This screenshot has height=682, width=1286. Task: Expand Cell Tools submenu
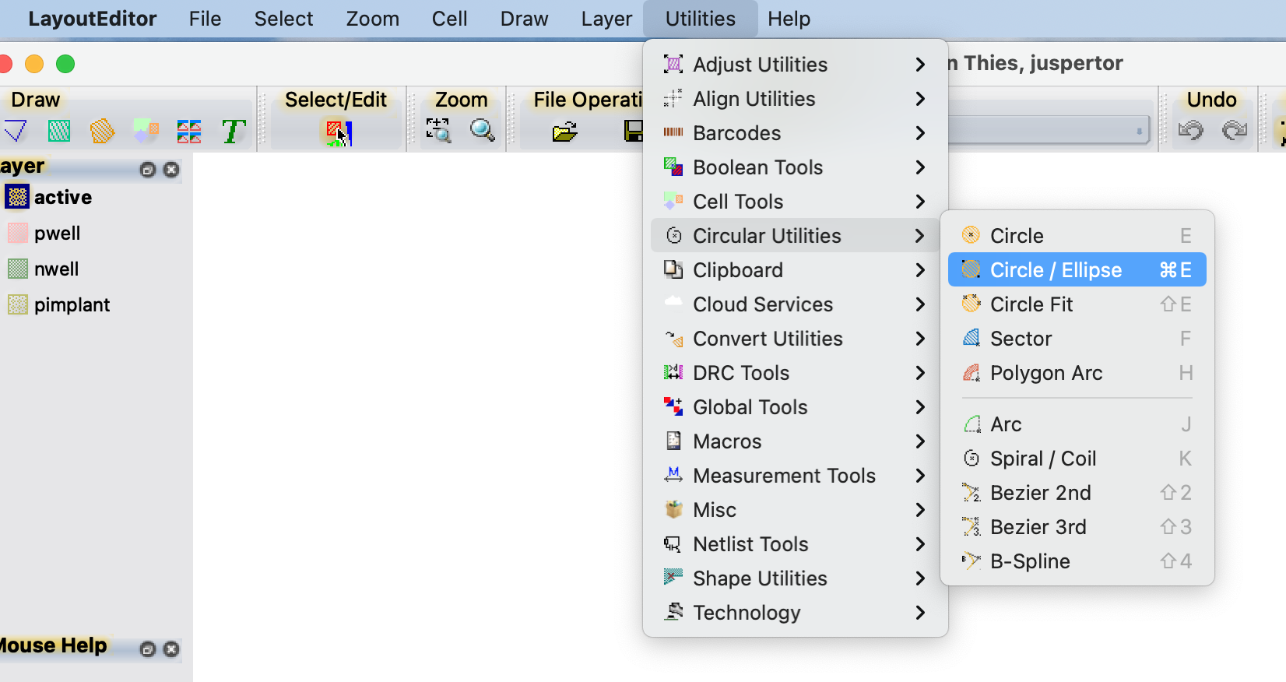click(796, 202)
